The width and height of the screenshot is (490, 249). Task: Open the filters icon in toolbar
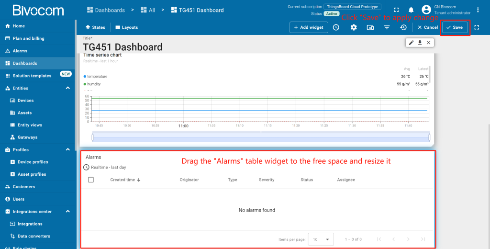(x=387, y=27)
